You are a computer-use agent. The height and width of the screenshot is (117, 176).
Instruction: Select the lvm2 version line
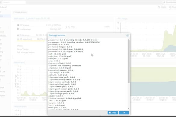57,101
